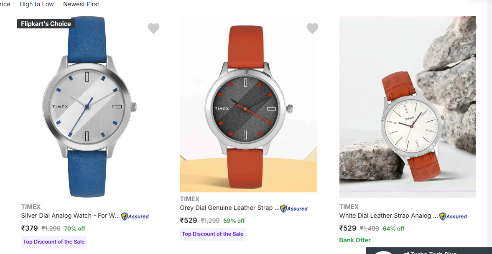
Task: Sort products by Newest First
Action: (81, 4)
